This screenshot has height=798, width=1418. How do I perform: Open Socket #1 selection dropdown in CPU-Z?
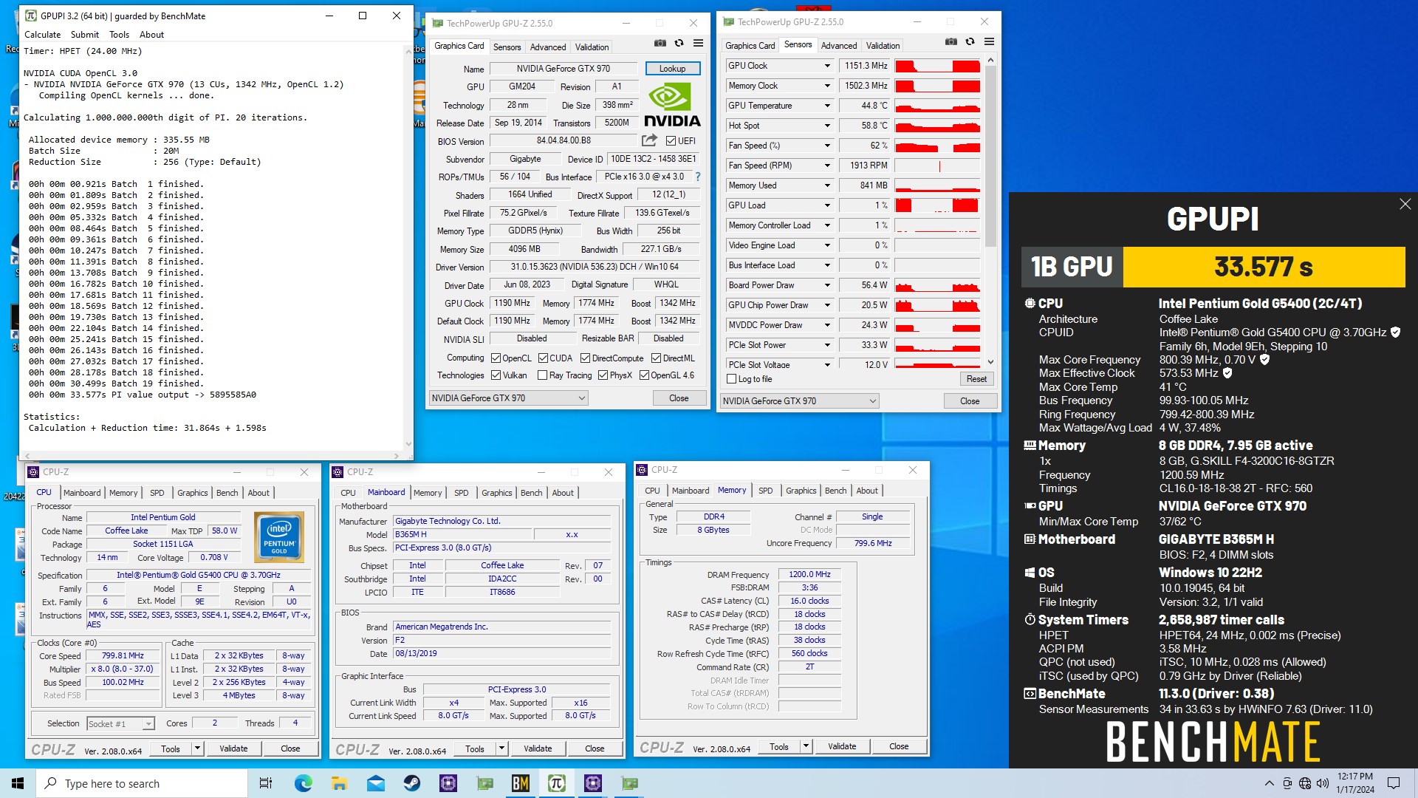pos(120,724)
